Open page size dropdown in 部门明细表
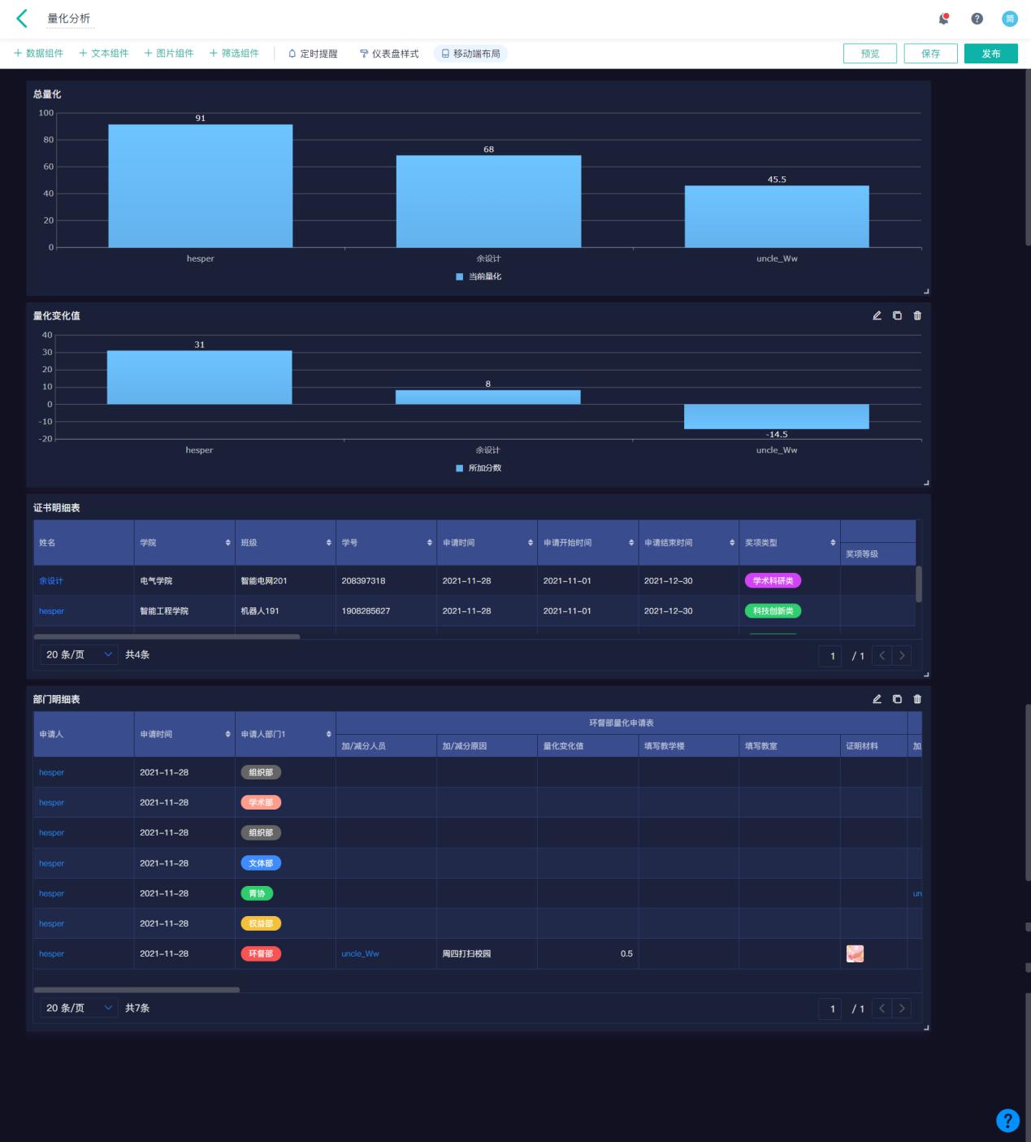This screenshot has height=1142, width=1031. coord(79,1008)
